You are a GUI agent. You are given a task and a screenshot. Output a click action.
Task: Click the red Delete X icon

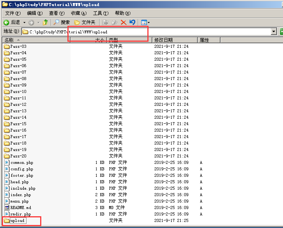pos(124,22)
